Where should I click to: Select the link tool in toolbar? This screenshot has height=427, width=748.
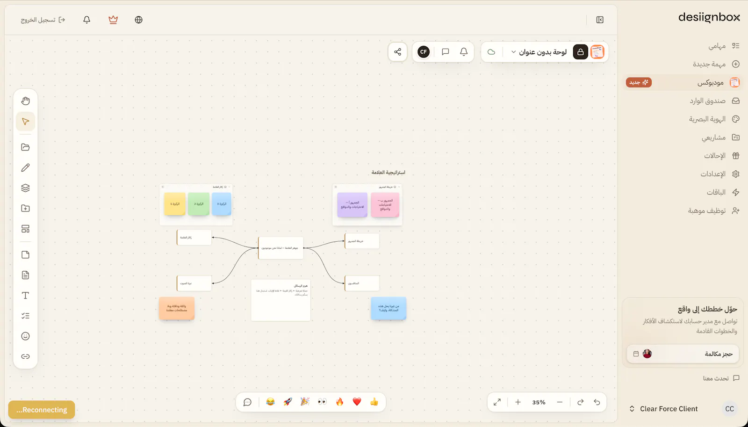[x=25, y=356]
